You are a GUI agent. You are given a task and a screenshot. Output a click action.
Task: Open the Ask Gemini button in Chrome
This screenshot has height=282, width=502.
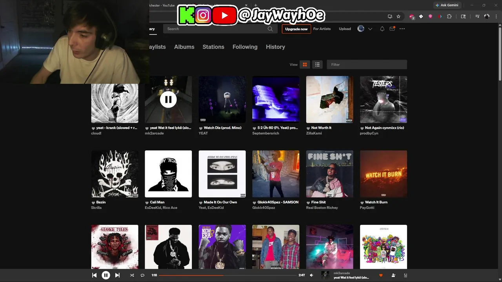pos(447,5)
